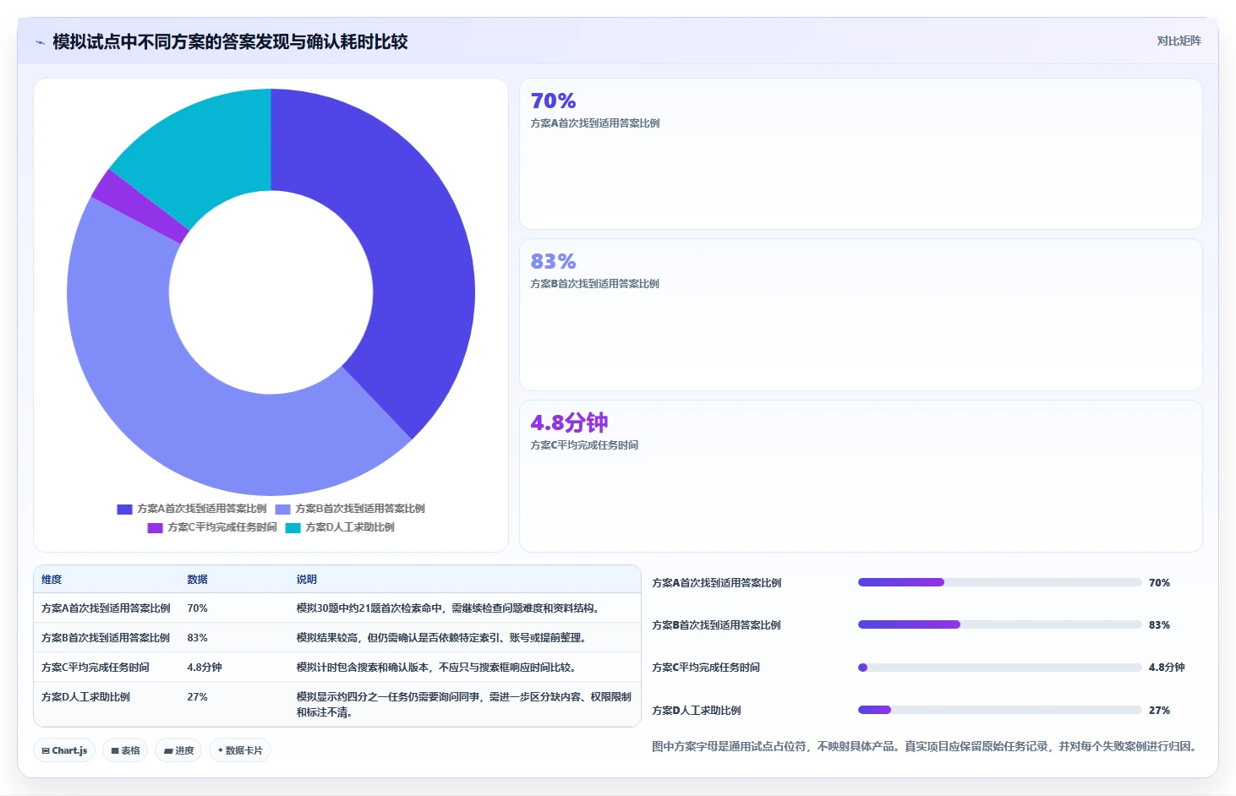Click the 4.8分钟 progress bar for 方案C
This screenshot has height=796, width=1236.
999,668
